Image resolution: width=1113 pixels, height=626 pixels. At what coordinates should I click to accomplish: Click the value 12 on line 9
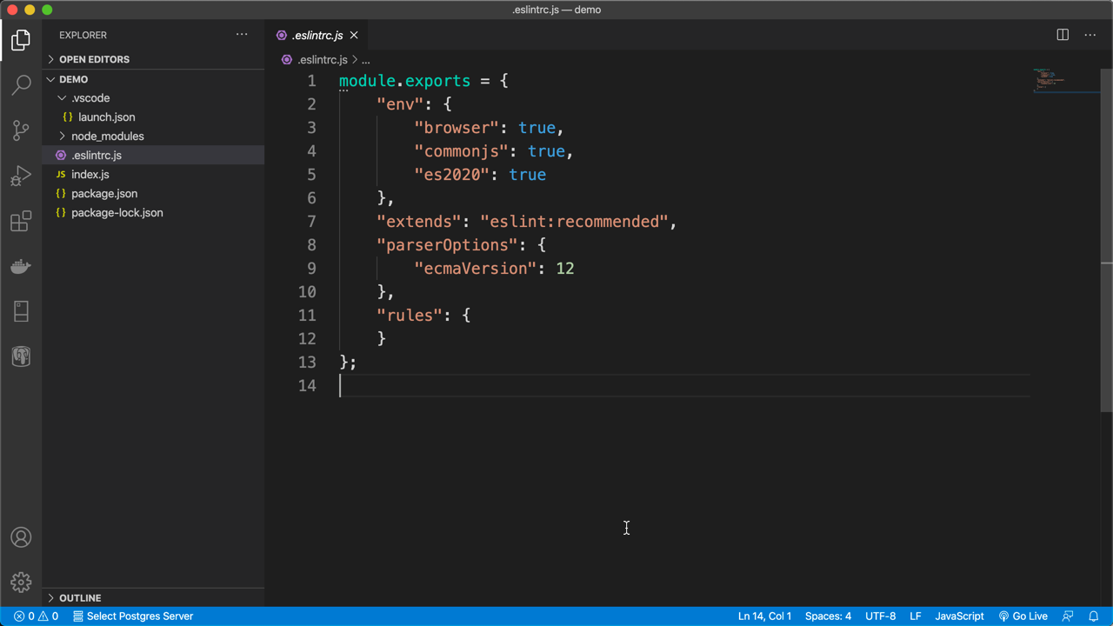coord(565,269)
